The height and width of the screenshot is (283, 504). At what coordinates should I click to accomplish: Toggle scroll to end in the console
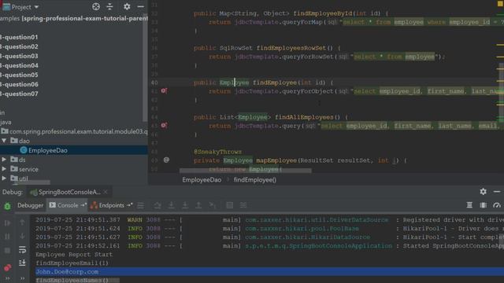pos(22,263)
